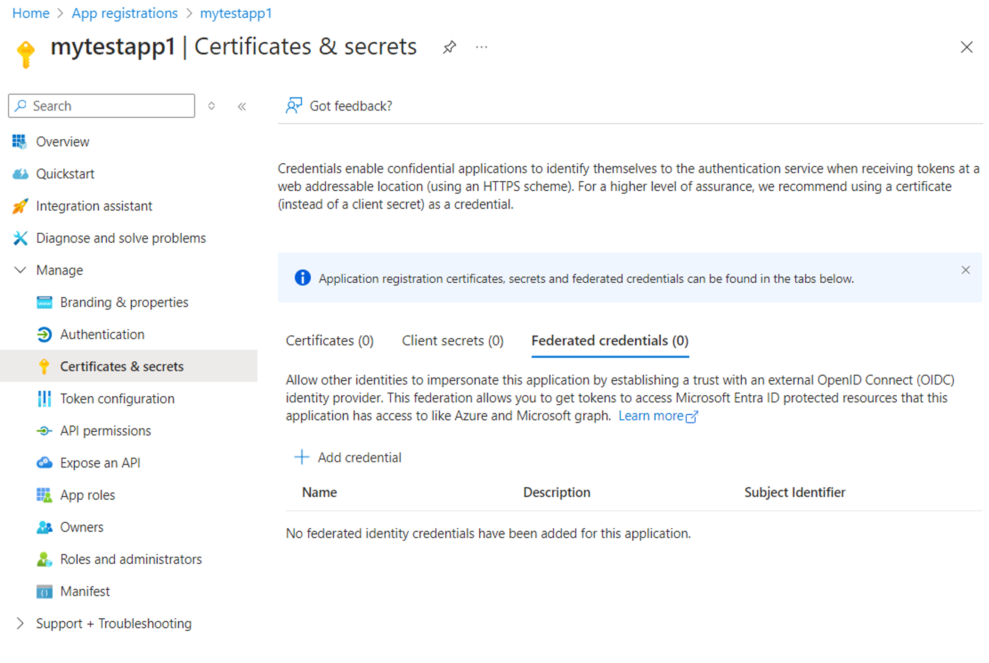The width and height of the screenshot is (989, 663).
Task: Switch to the Client secrets tab
Action: tap(451, 341)
